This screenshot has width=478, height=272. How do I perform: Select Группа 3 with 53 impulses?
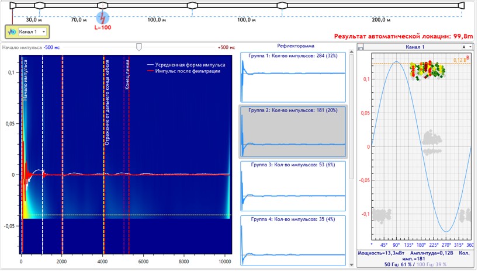tap(293, 187)
